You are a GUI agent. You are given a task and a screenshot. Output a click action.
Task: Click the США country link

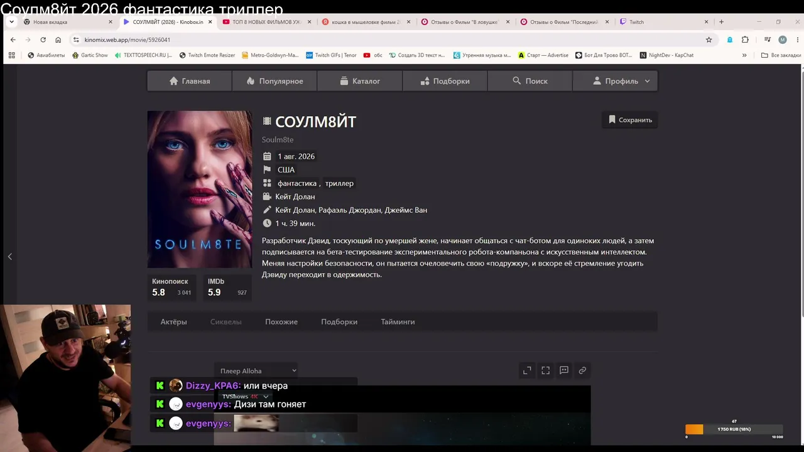click(x=286, y=170)
